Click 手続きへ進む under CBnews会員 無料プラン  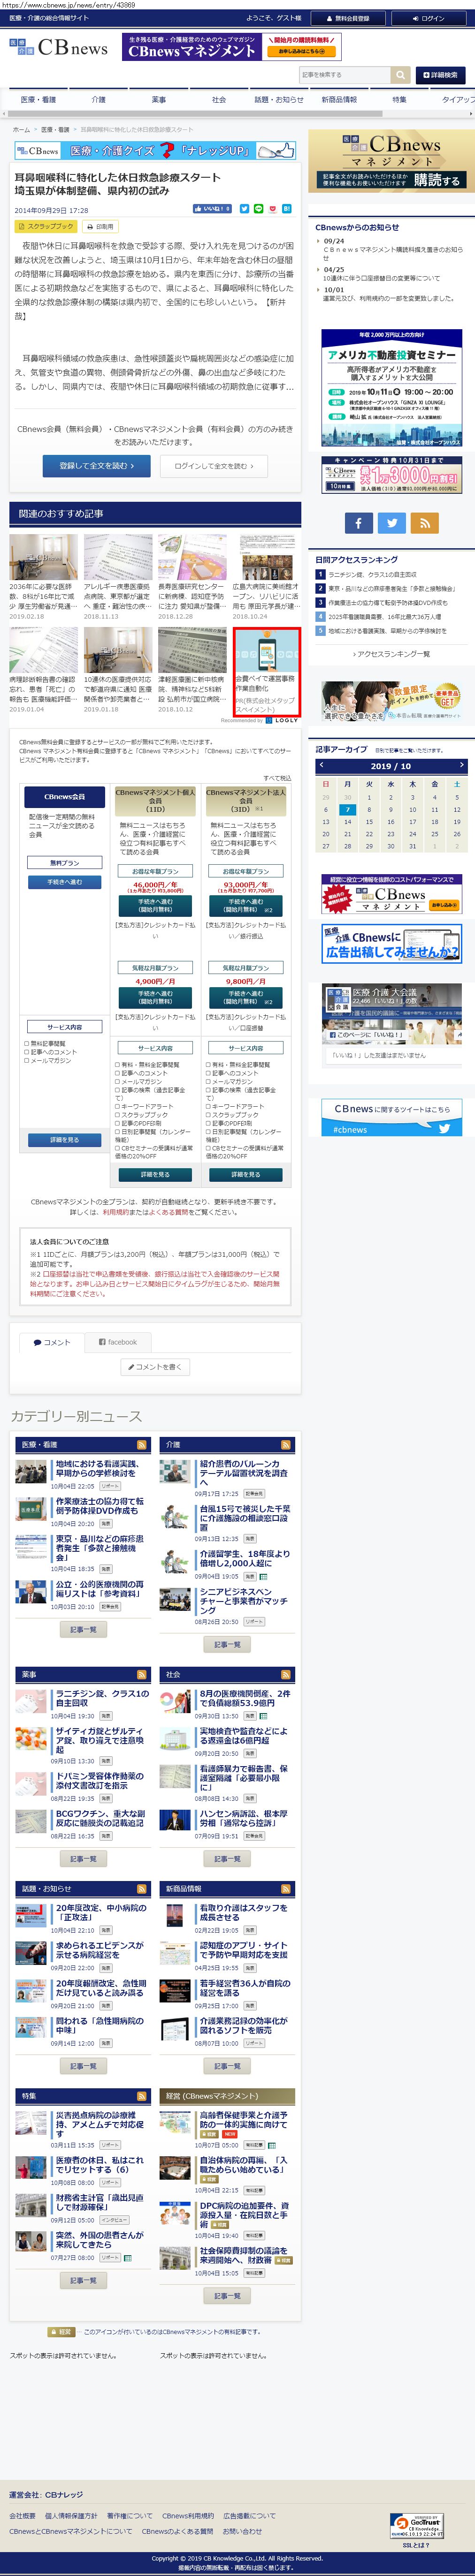(65, 882)
